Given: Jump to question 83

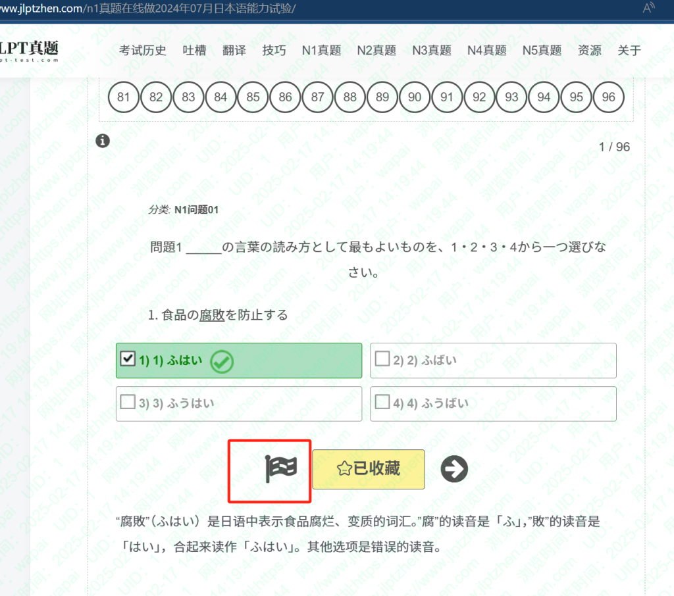Looking at the screenshot, I should (188, 97).
